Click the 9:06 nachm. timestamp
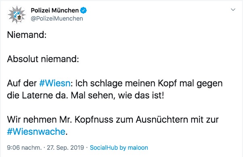This screenshot has height=157, width=243. 24,148
